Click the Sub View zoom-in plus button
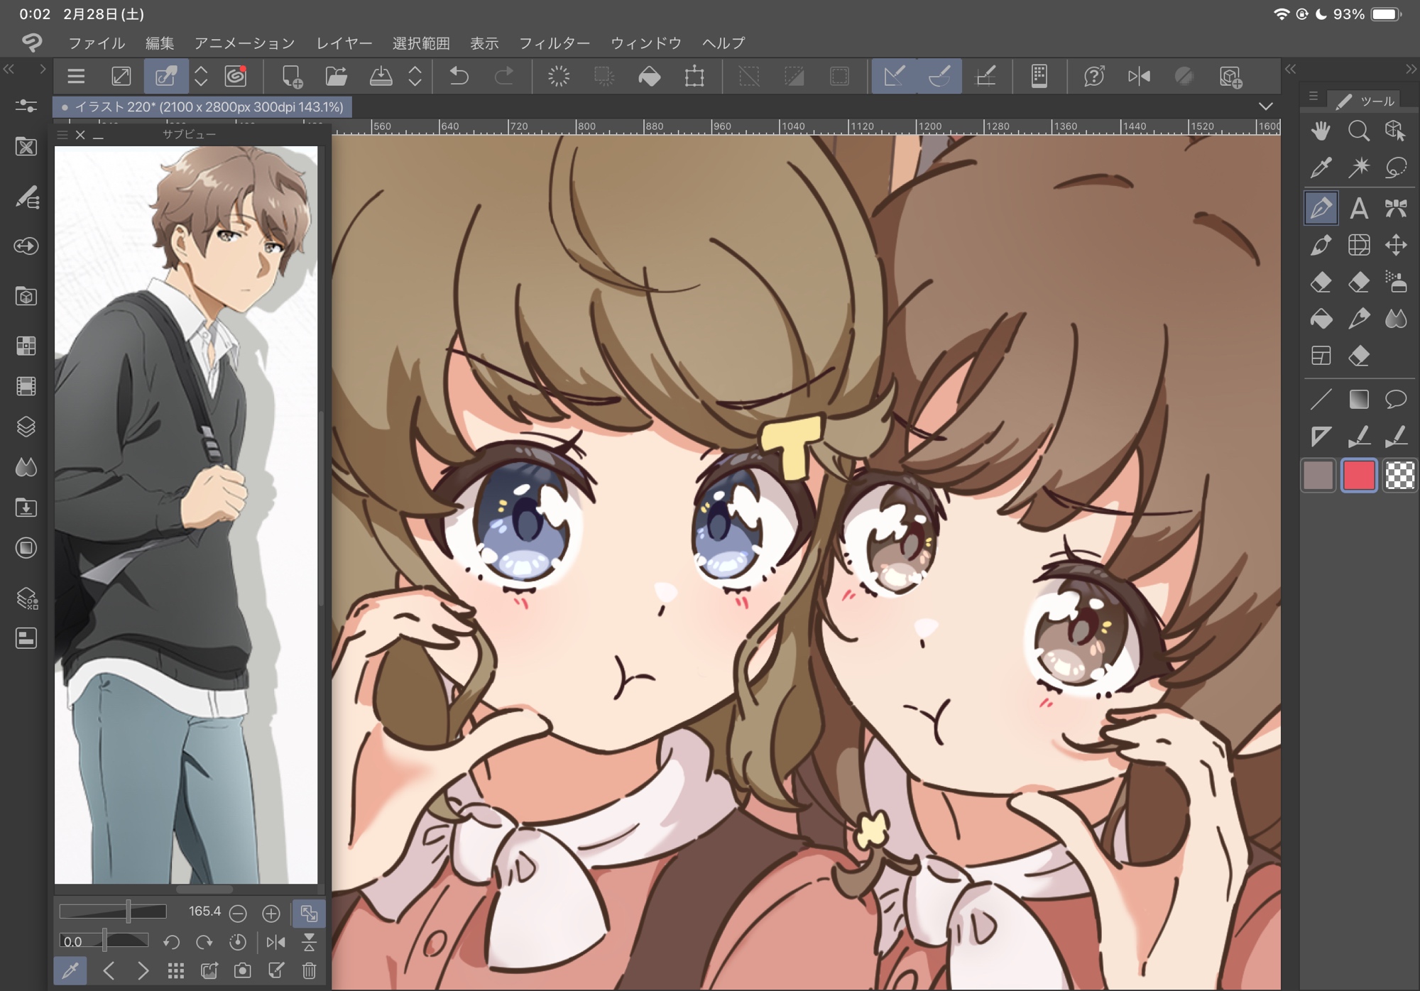The height and width of the screenshot is (991, 1420). 271,913
